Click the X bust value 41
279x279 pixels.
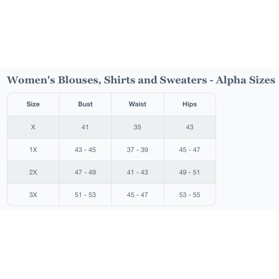click(85, 127)
